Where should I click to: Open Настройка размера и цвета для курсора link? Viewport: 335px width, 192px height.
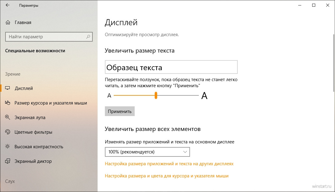pos(167,176)
